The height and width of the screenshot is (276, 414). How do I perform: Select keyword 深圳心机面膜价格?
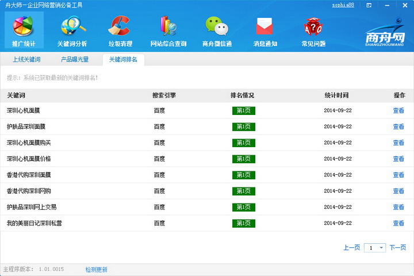(29, 159)
